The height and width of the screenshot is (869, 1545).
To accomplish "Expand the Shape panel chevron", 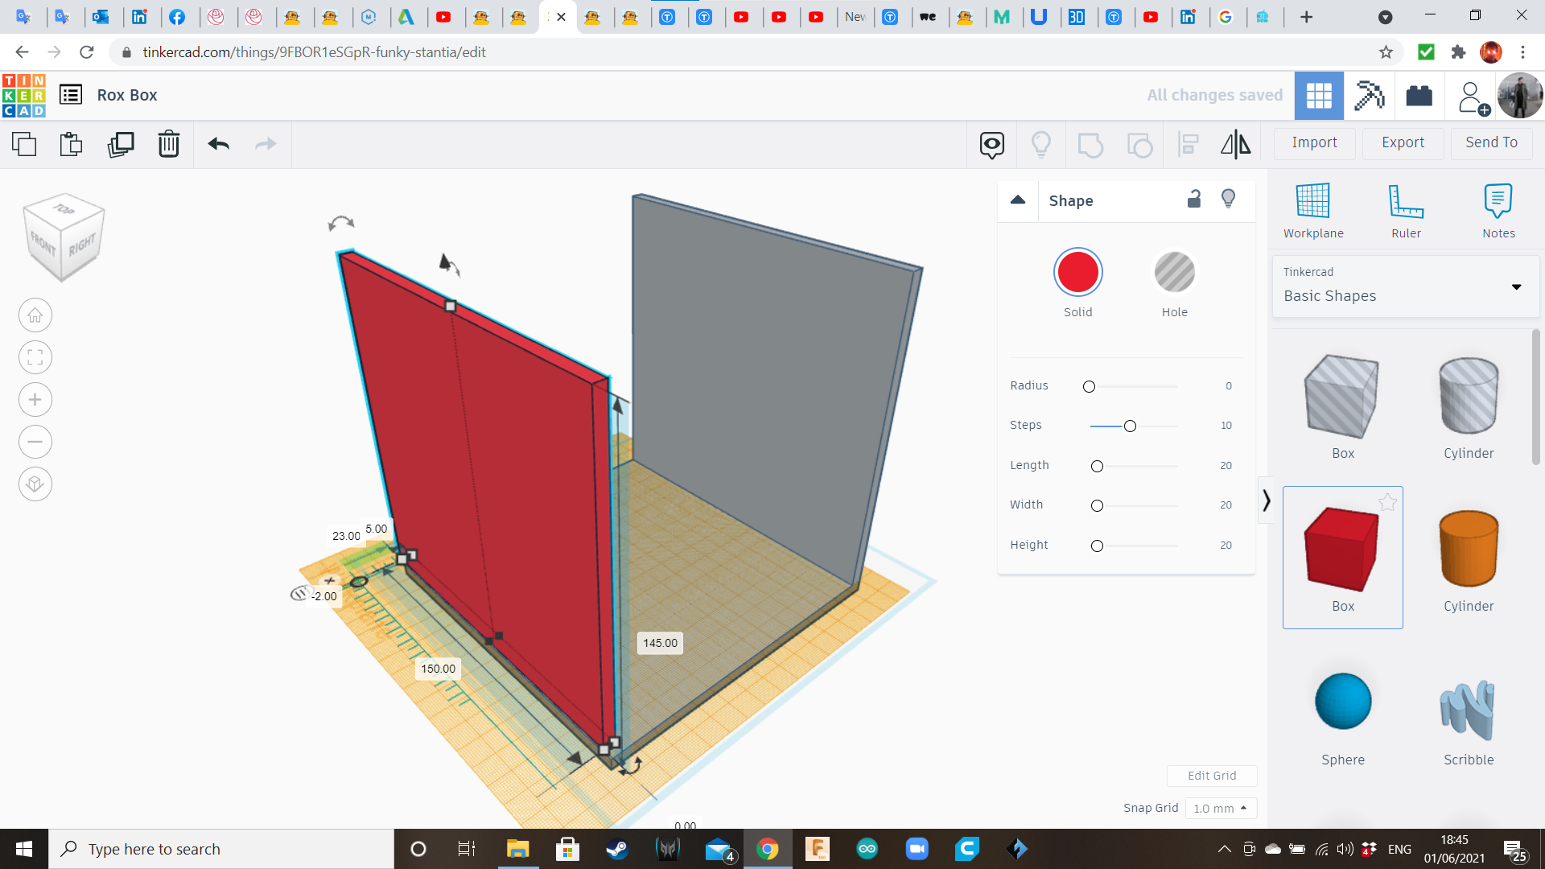I will click(1019, 200).
